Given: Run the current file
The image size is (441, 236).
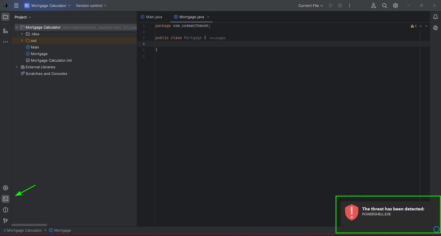Looking at the screenshot, I should [331, 6].
